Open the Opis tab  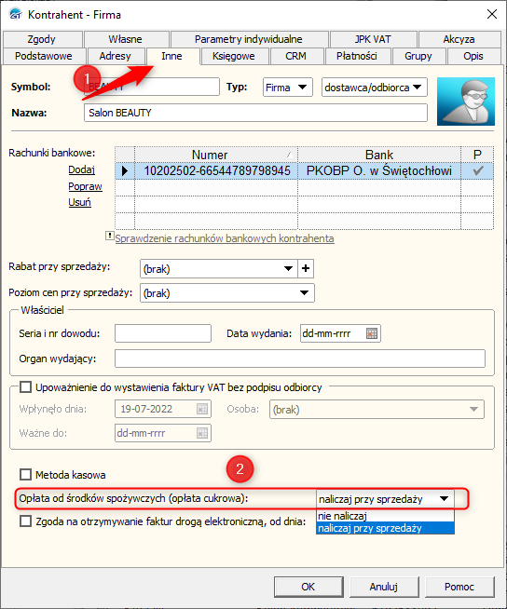[x=473, y=56]
